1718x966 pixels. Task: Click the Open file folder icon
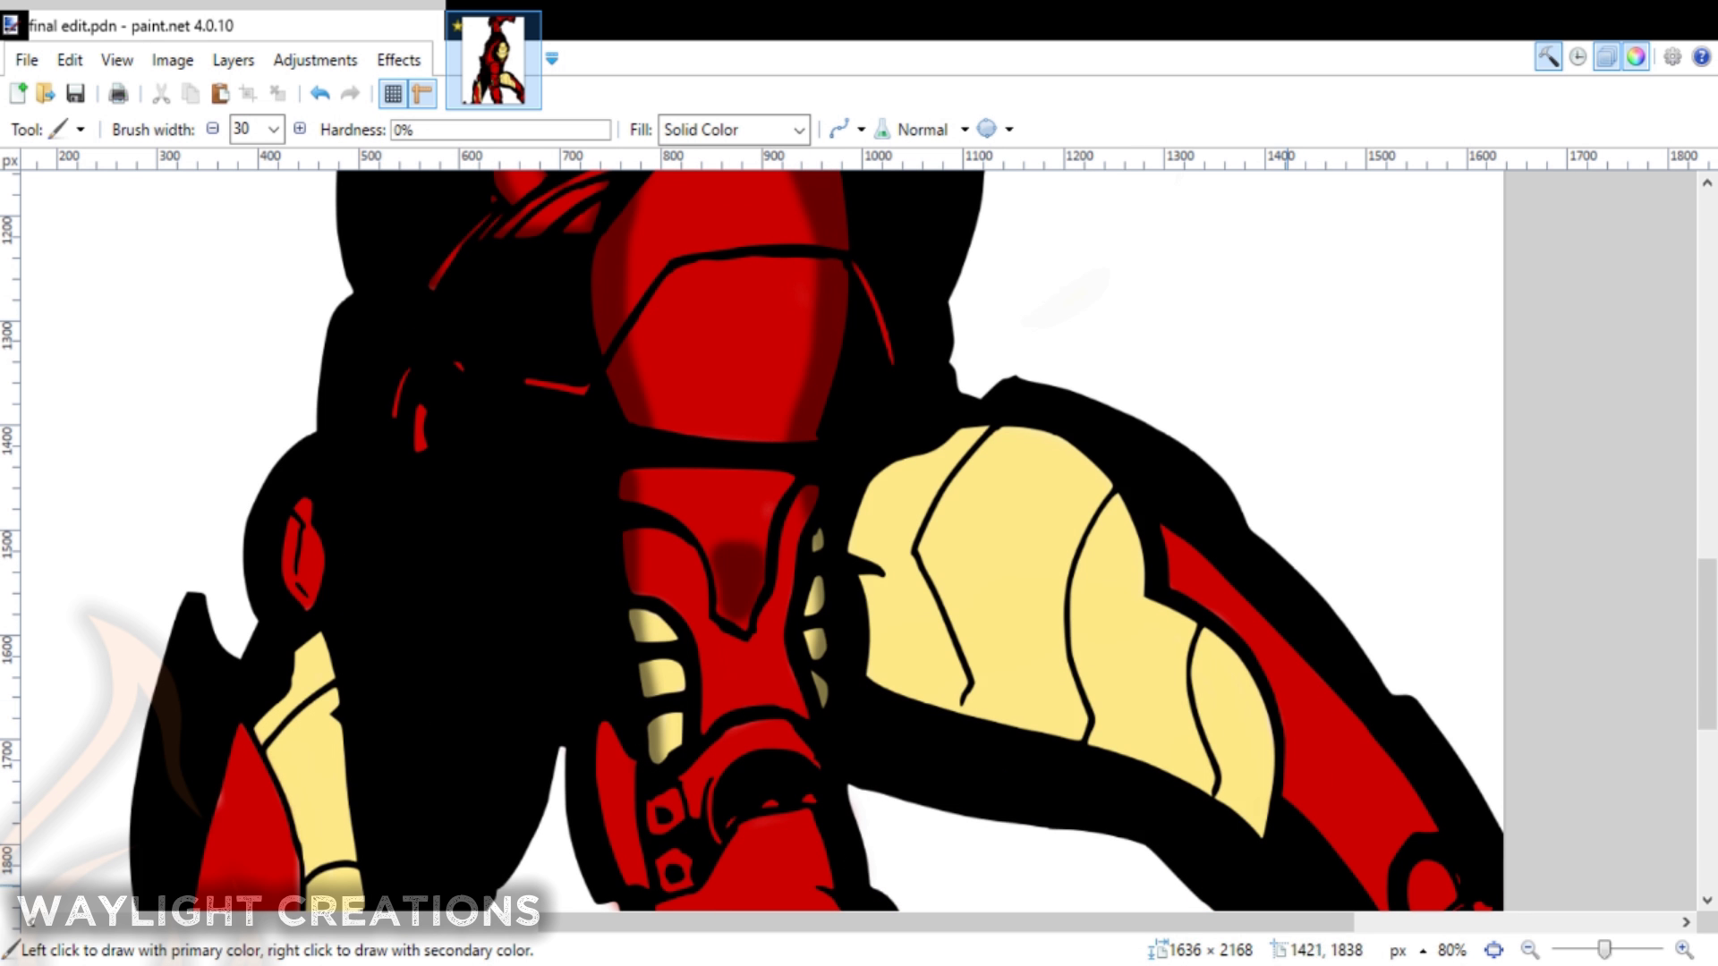(46, 93)
